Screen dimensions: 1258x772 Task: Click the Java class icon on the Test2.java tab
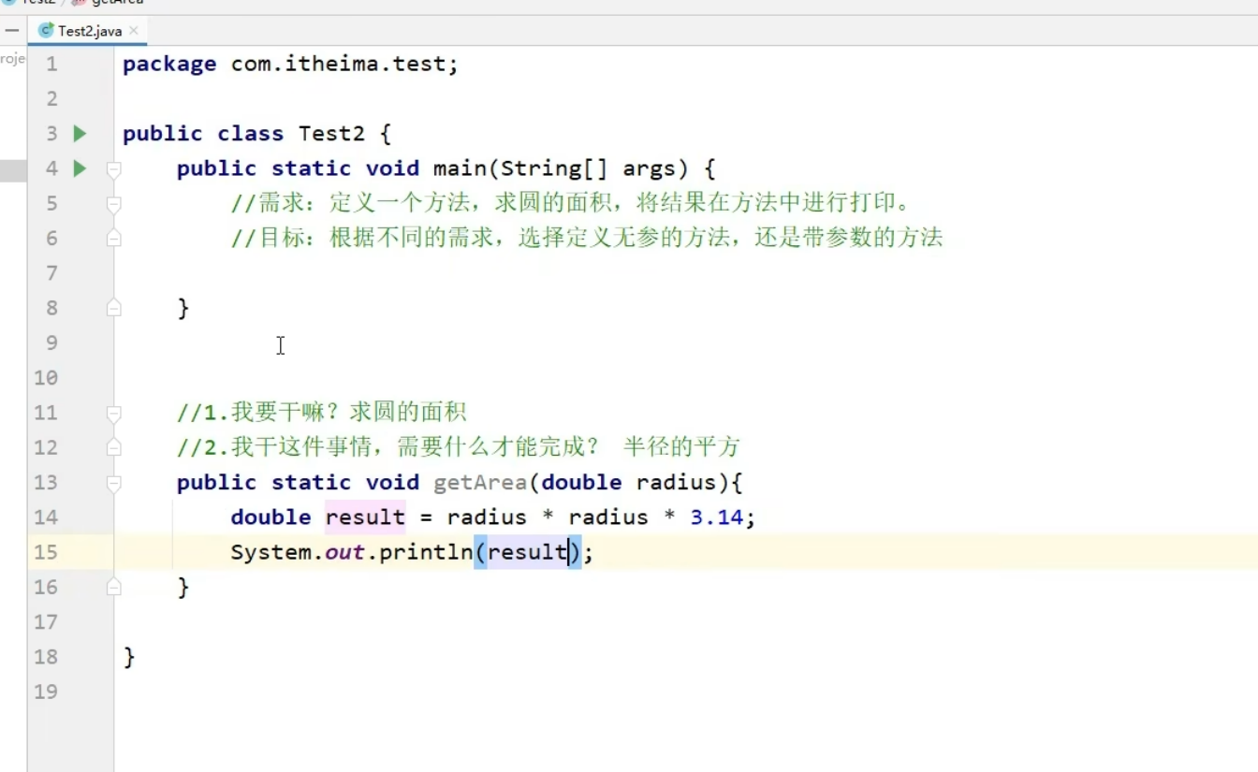click(45, 30)
